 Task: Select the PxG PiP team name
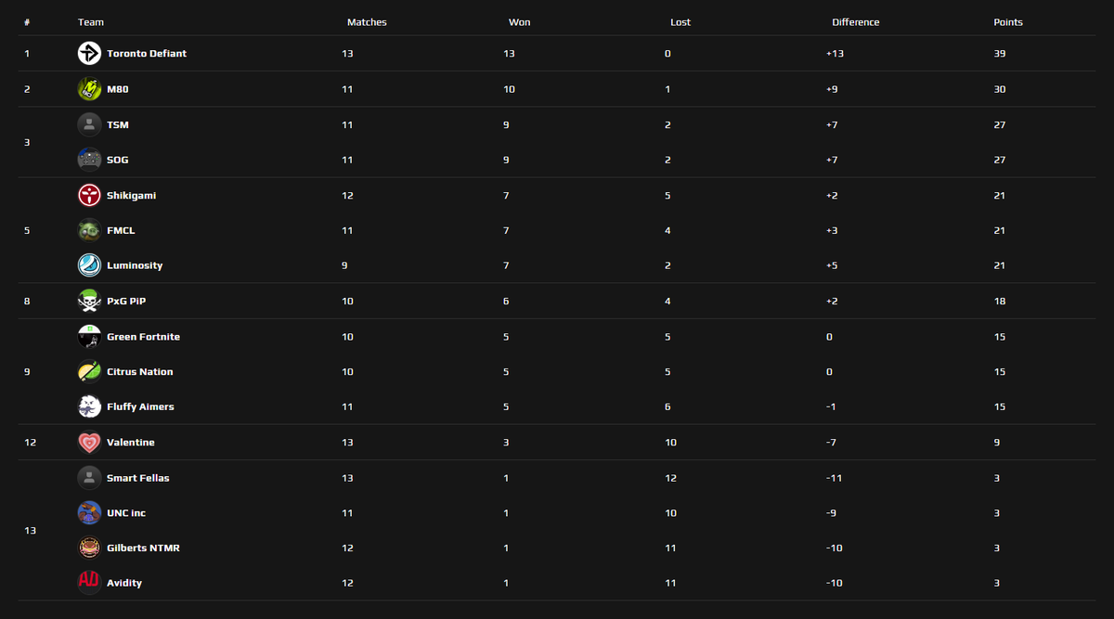tap(126, 301)
